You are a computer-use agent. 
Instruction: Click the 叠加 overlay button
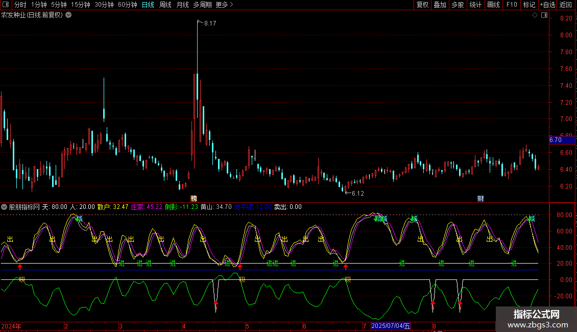point(440,5)
